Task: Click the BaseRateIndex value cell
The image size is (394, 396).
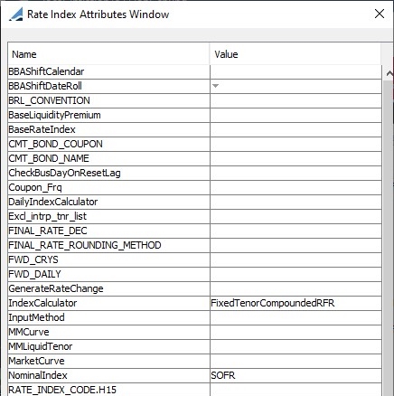Action: (x=295, y=129)
